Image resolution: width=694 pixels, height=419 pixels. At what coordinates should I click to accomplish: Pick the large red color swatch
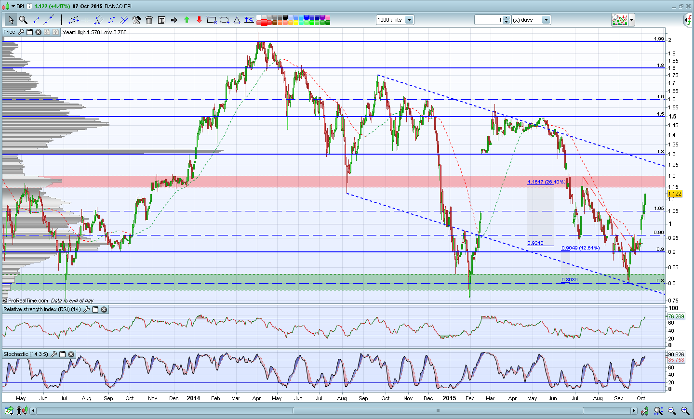264,23
